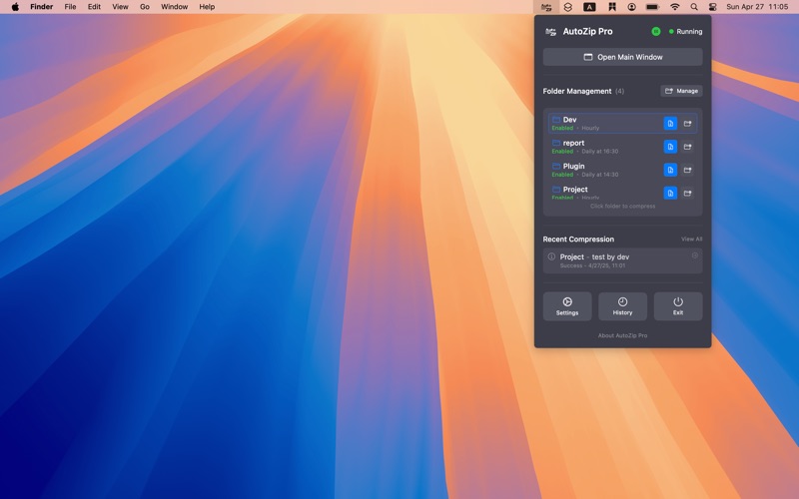The width and height of the screenshot is (799, 499).
Task: Click the green pause button beside Running
Action: click(x=656, y=32)
